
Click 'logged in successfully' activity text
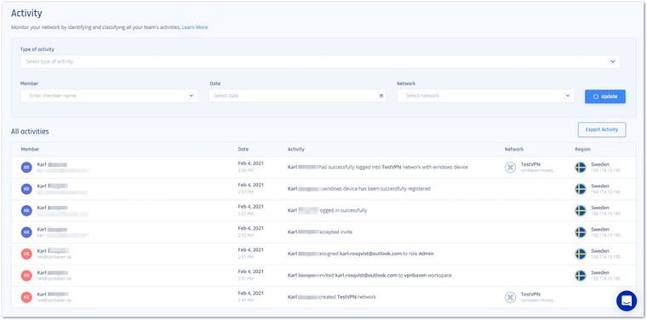(343, 210)
